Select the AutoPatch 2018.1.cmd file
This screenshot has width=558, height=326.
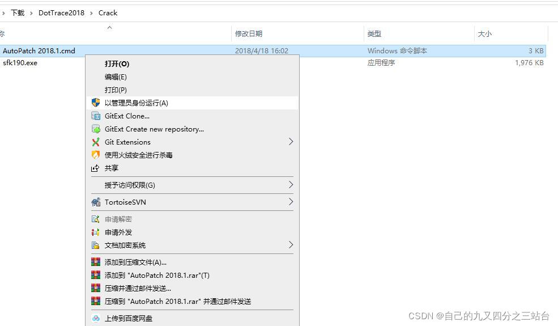tap(39, 50)
